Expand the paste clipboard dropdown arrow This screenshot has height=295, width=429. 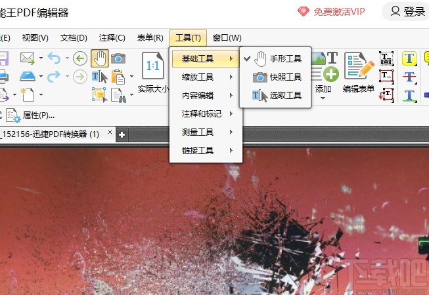pyautogui.click(x=131, y=76)
